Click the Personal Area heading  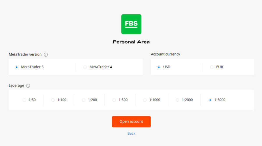131,42
